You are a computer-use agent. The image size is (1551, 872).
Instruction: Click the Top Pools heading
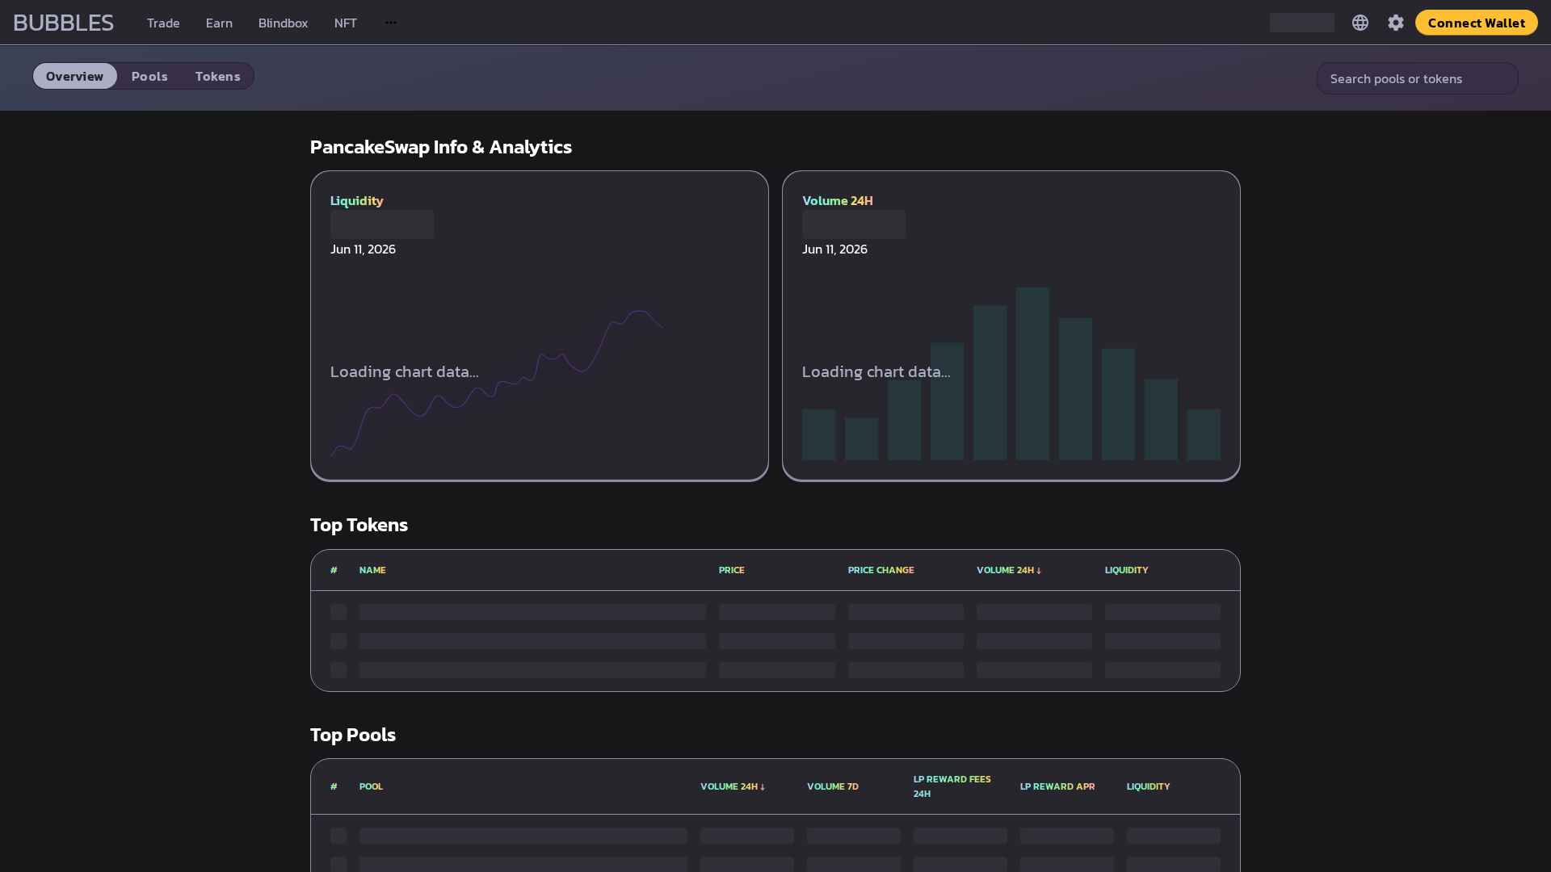353,735
